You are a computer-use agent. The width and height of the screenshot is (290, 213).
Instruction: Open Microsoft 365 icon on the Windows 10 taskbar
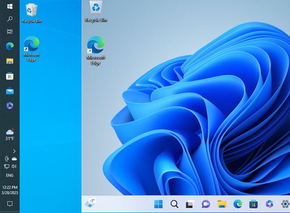[x=10, y=106]
